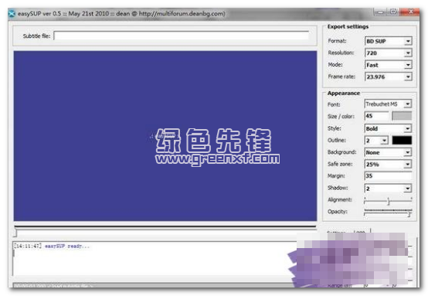This screenshot has height=296, width=428.
Task: Expand the Resolution dropdown set to 720
Action: pyautogui.click(x=388, y=53)
